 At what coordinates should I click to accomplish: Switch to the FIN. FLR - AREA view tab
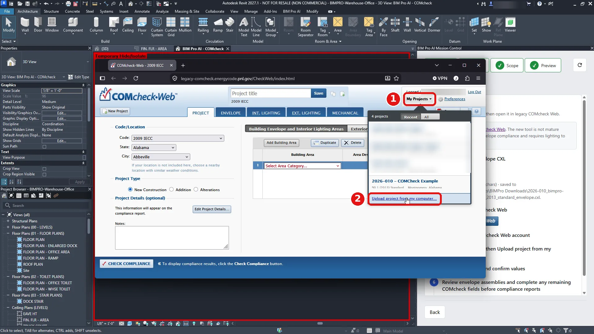coord(153,49)
